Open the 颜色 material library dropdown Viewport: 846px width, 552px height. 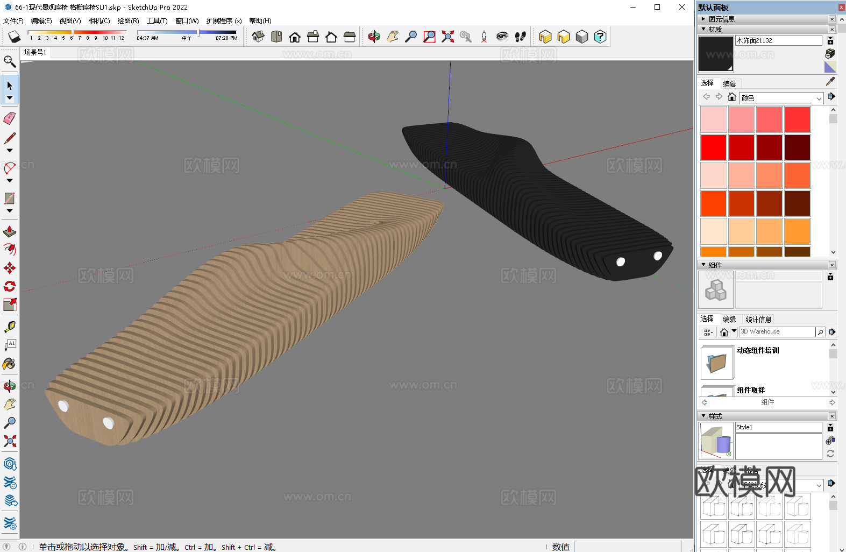pos(819,98)
